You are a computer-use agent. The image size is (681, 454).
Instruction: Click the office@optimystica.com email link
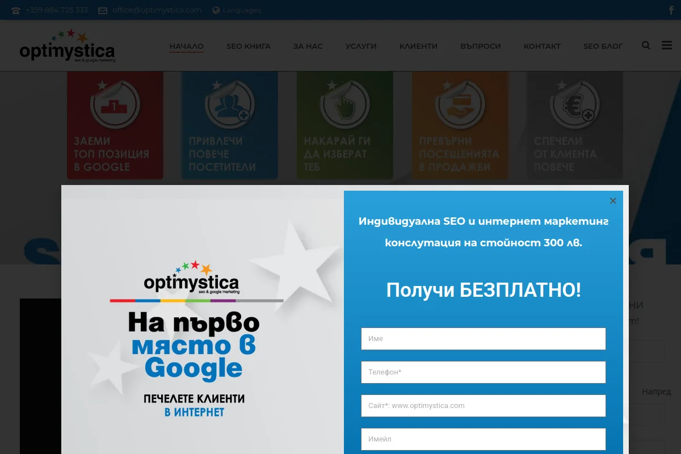157,10
